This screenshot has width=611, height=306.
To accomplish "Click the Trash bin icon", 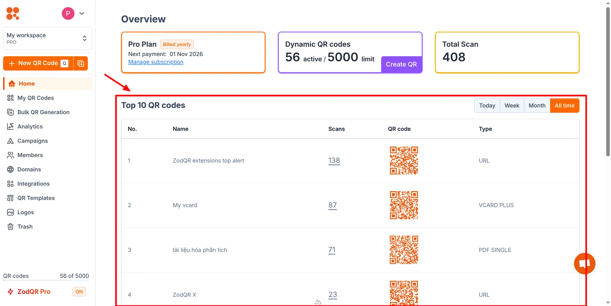I will point(11,227).
